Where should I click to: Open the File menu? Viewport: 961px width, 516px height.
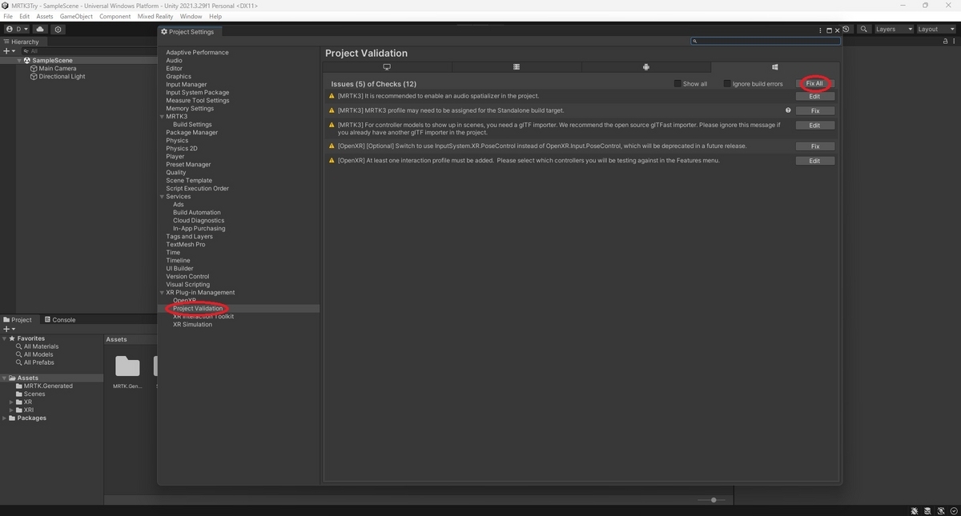pos(8,16)
